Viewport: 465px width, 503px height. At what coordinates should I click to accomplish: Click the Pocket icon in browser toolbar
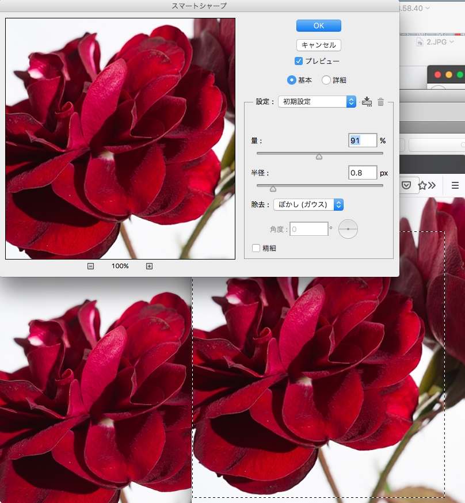tap(406, 185)
